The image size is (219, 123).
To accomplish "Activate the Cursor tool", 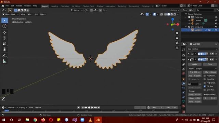I will point(4,26).
